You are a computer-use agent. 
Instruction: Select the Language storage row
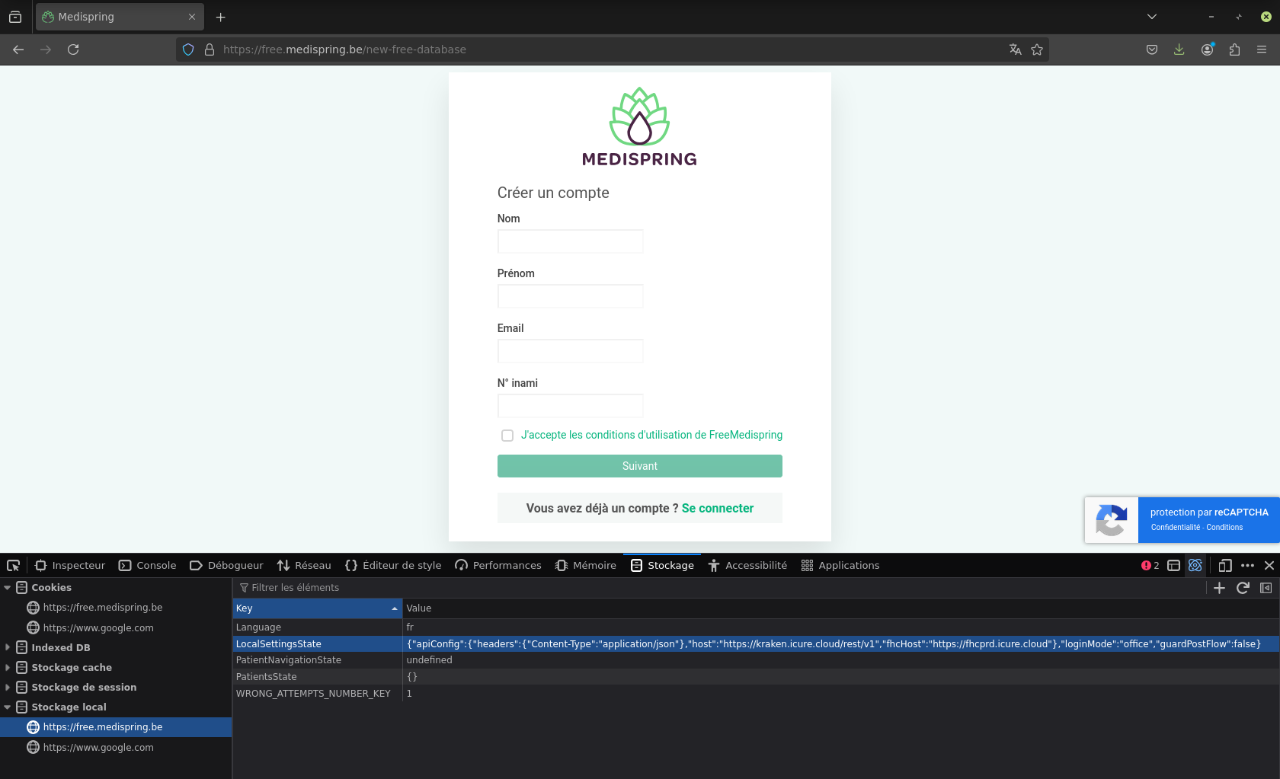[756, 627]
